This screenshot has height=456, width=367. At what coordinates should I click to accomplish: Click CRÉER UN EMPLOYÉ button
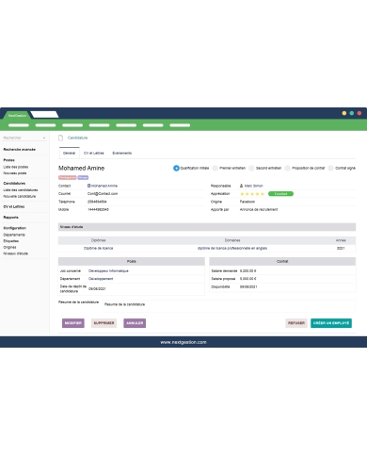point(331,323)
